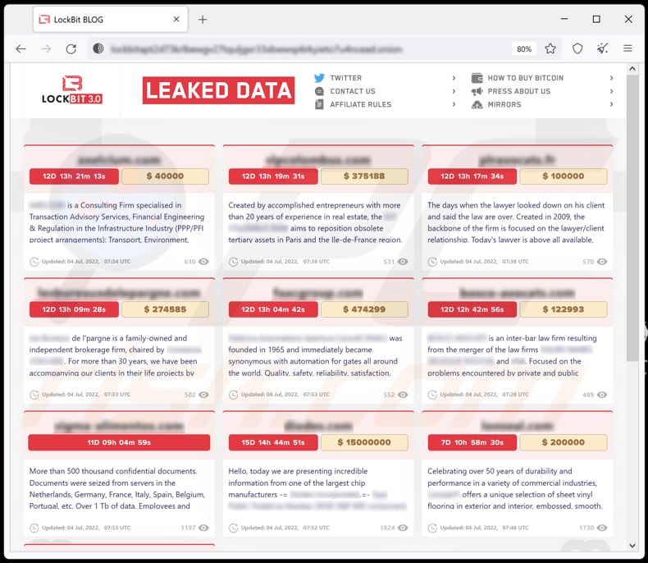This screenshot has width=648, height=563.
Task: Open a new browser tab
Action: (x=203, y=20)
